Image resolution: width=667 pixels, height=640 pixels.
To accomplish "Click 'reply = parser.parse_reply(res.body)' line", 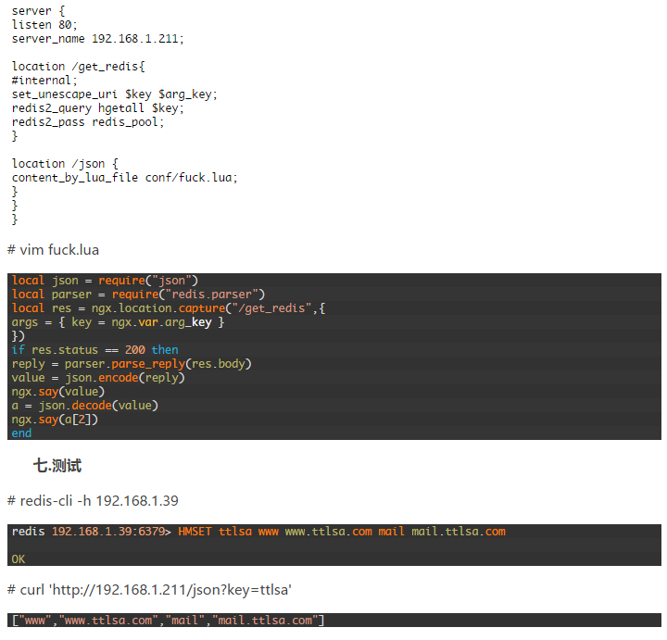I will 132,364.
